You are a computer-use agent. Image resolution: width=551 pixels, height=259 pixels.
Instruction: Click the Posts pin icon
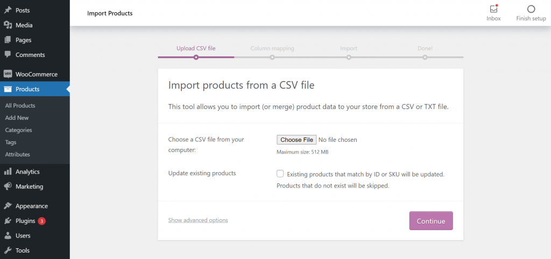click(8, 10)
